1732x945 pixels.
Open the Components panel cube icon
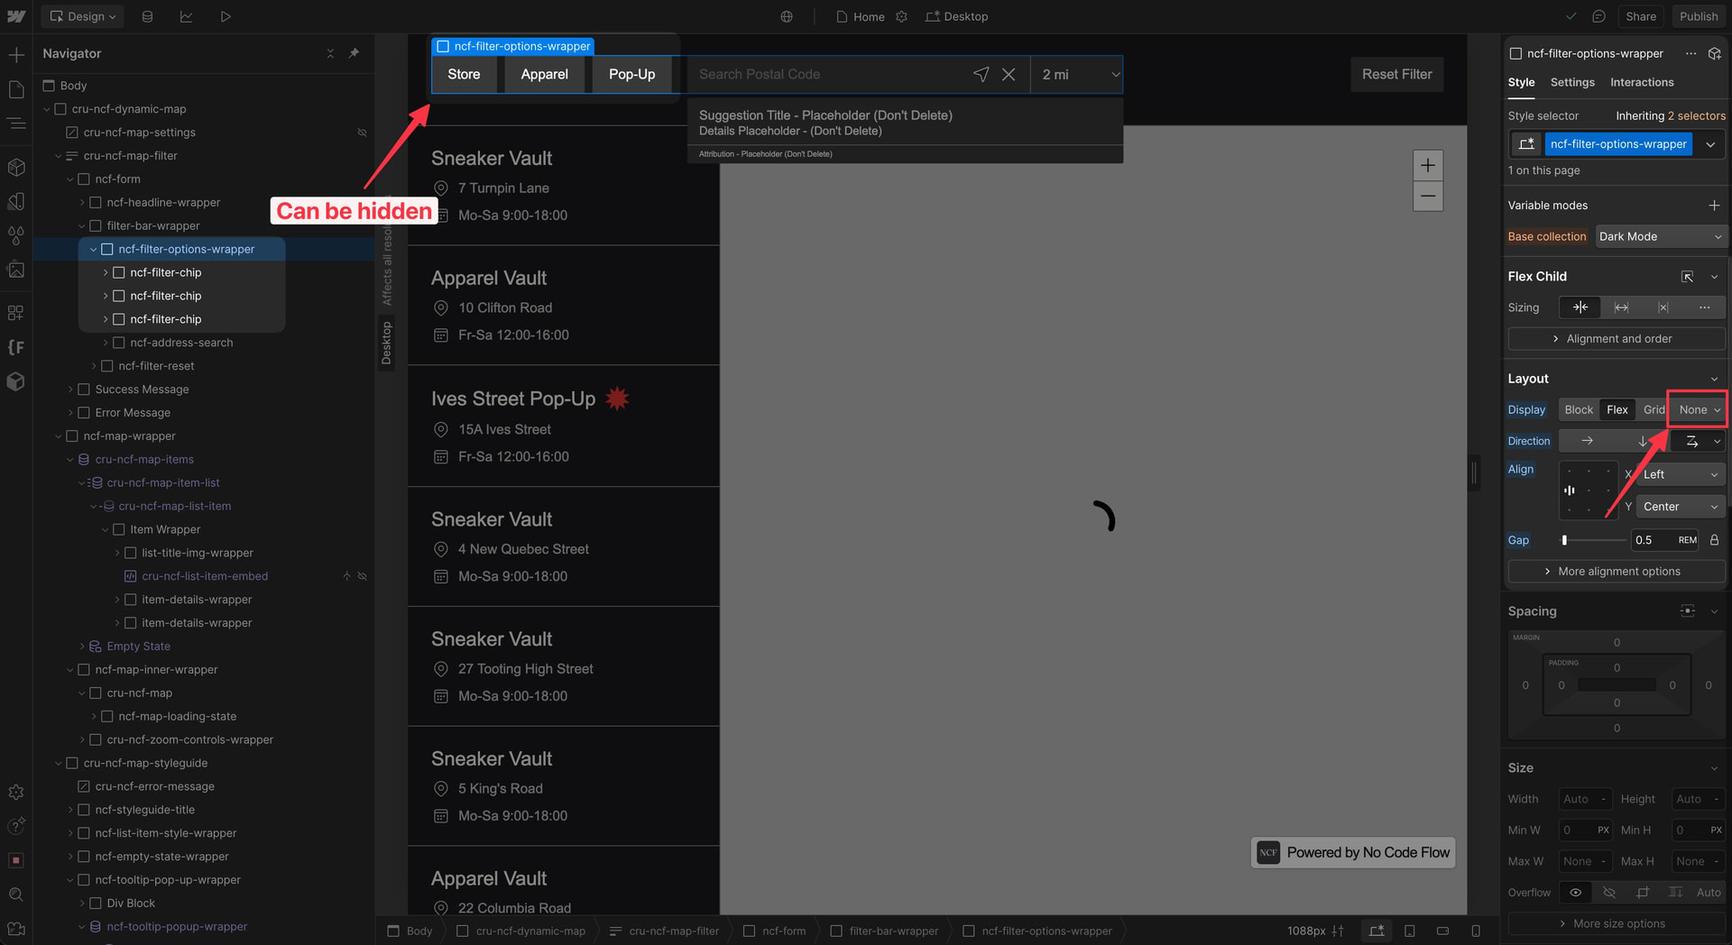16,167
